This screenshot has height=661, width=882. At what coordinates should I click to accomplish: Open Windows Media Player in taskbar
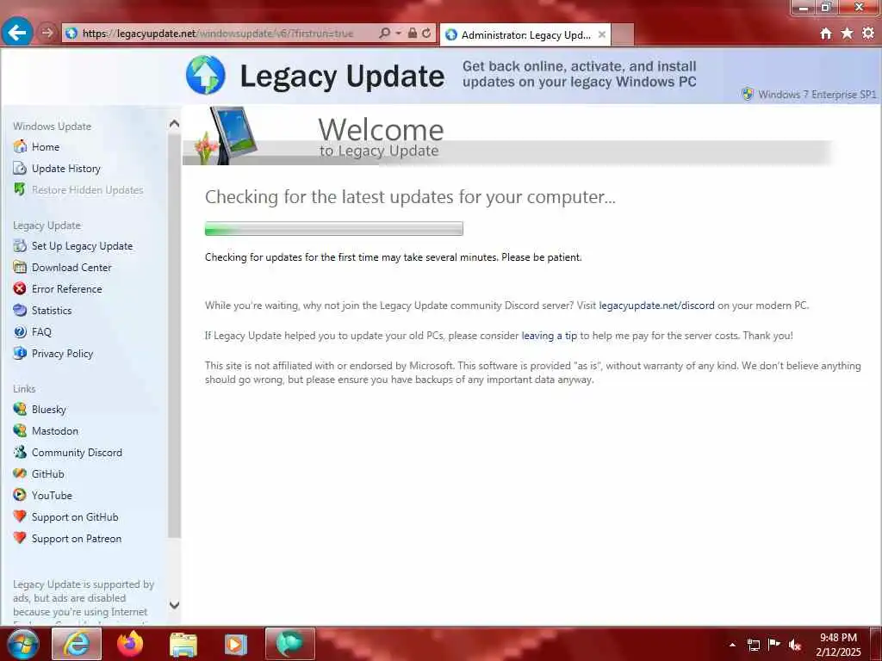click(x=236, y=645)
